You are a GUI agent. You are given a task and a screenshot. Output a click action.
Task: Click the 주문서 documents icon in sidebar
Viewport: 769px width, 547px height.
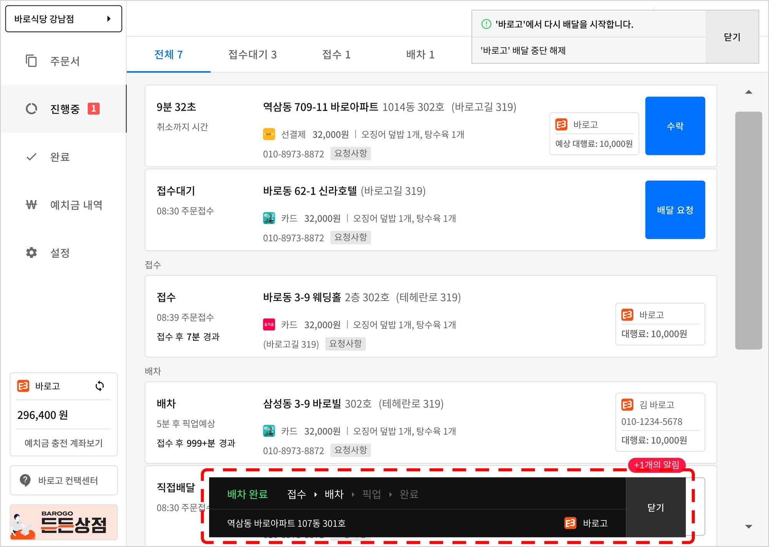(31, 61)
